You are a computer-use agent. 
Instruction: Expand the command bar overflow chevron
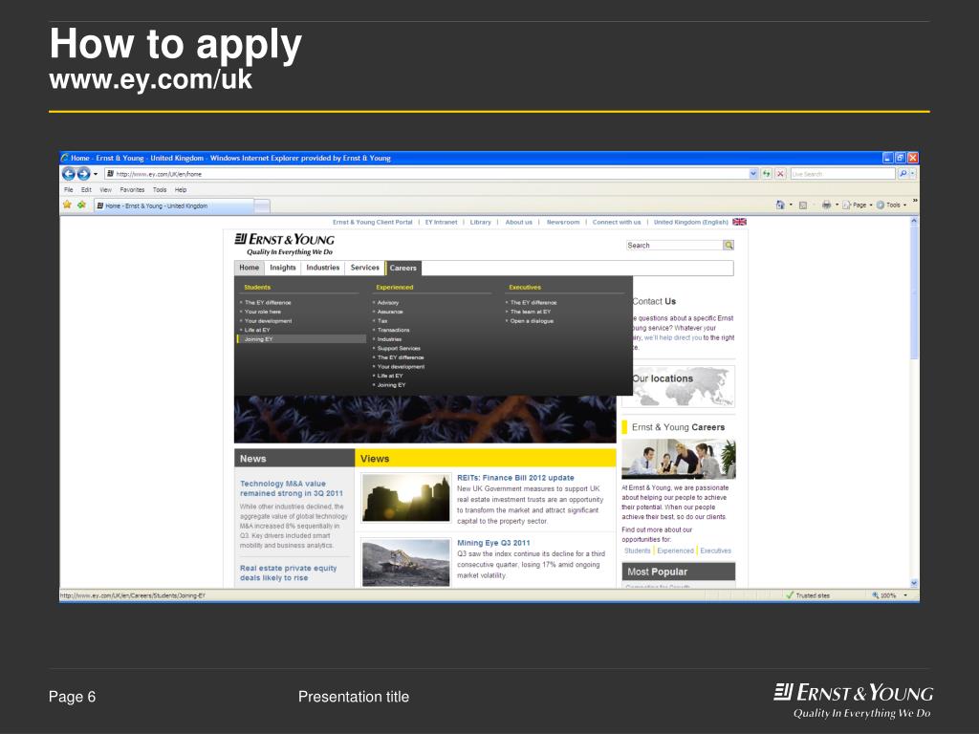(x=915, y=201)
